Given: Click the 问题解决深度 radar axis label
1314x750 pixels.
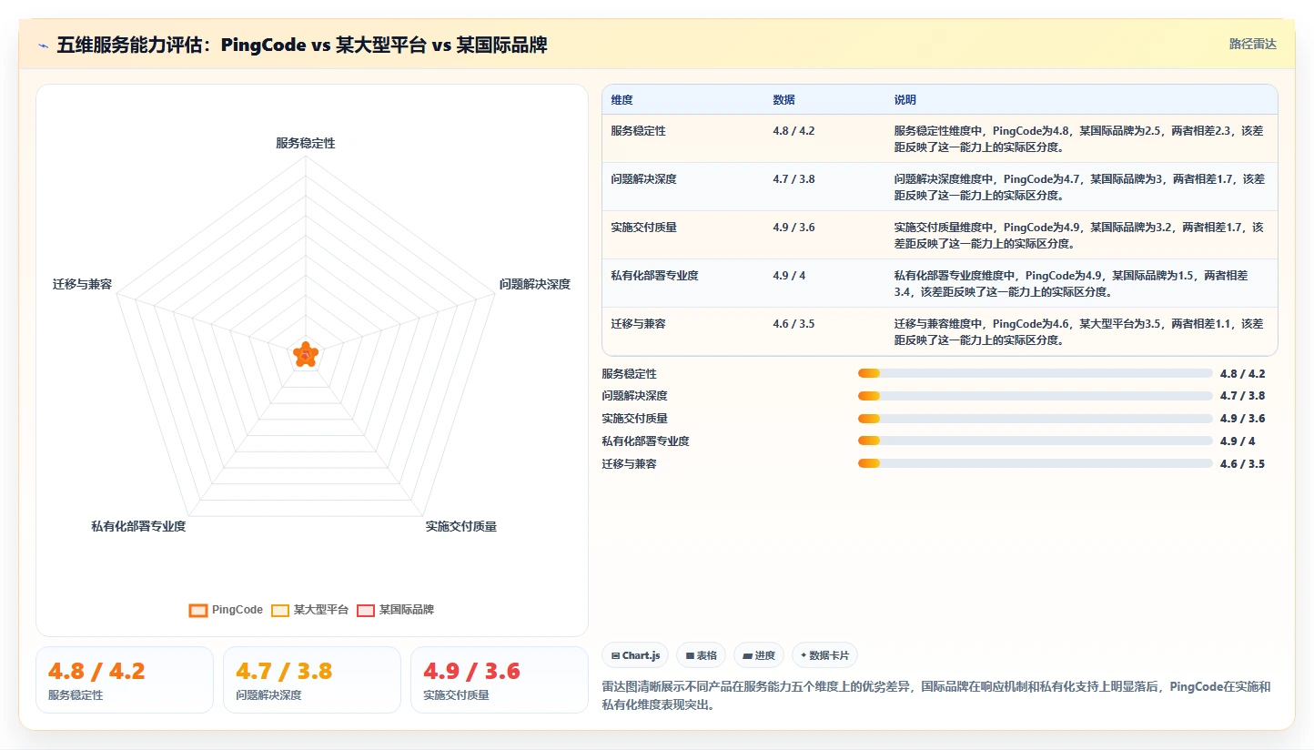Looking at the screenshot, I should click(x=535, y=284).
